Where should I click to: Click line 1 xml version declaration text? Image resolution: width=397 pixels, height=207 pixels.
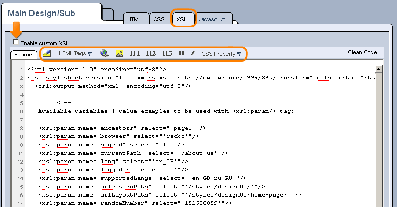[x=97, y=70]
